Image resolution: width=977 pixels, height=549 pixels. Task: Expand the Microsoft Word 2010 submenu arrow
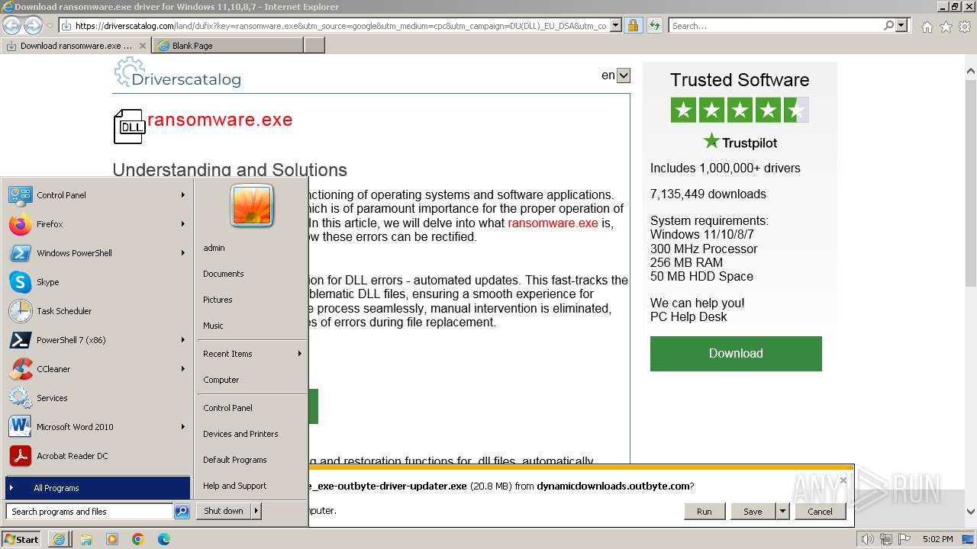tap(183, 427)
